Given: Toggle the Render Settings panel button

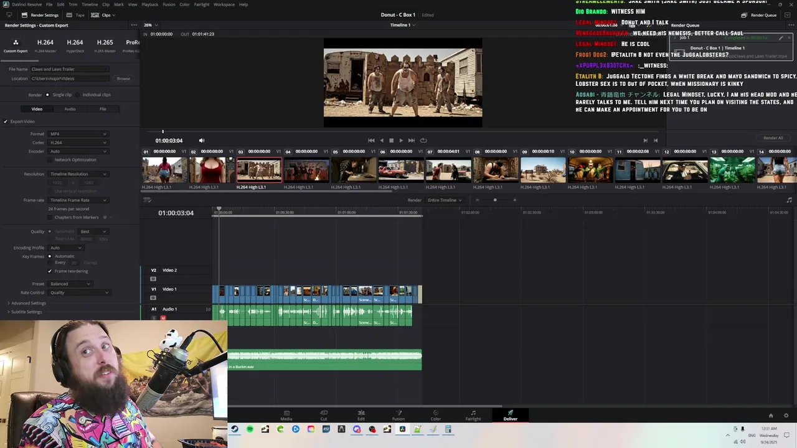Looking at the screenshot, I should [x=40, y=15].
